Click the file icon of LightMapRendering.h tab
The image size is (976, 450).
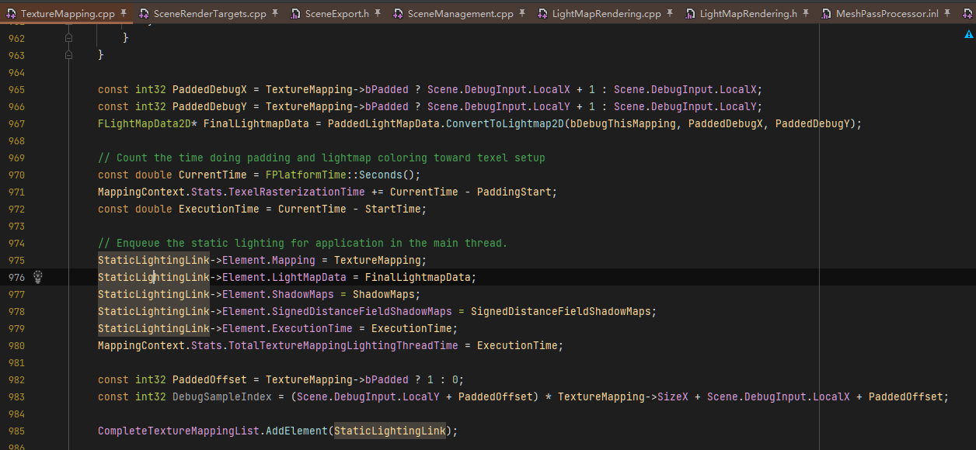pos(690,14)
